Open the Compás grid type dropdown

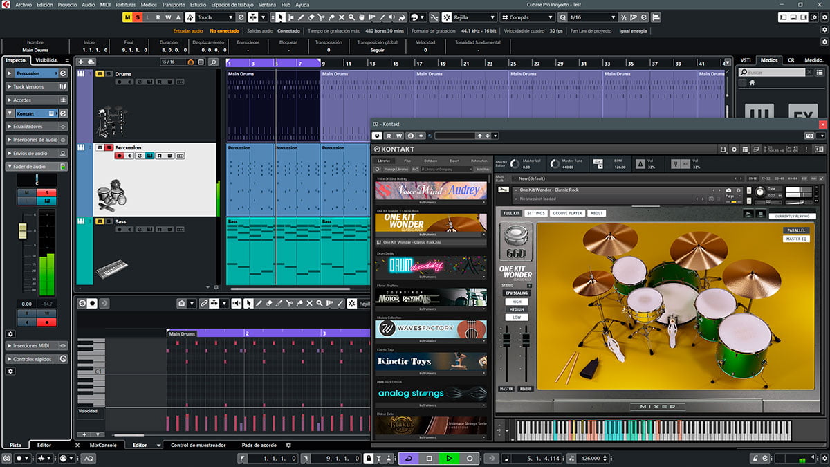[528, 17]
